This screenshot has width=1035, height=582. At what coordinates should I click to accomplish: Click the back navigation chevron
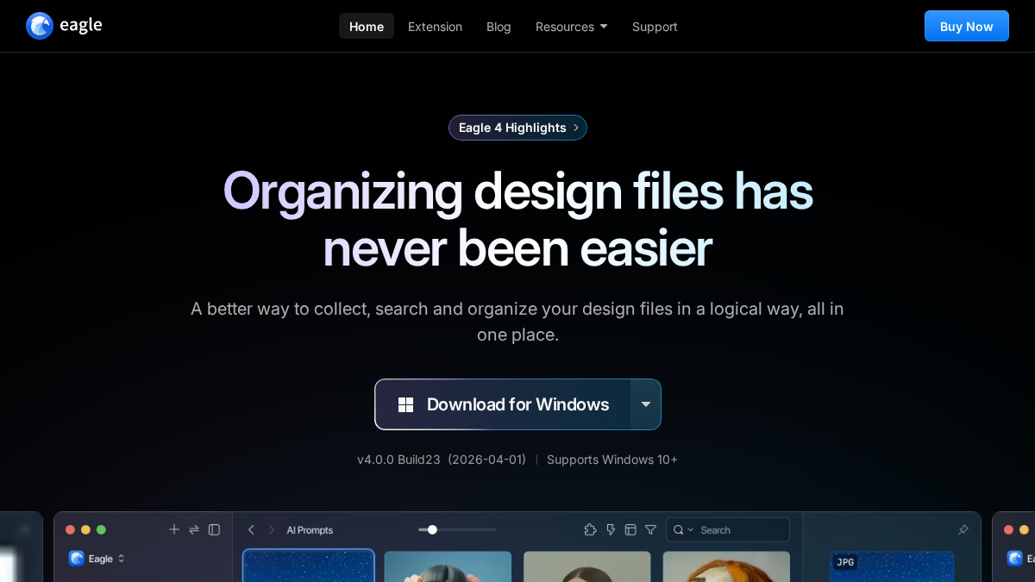click(251, 529)
